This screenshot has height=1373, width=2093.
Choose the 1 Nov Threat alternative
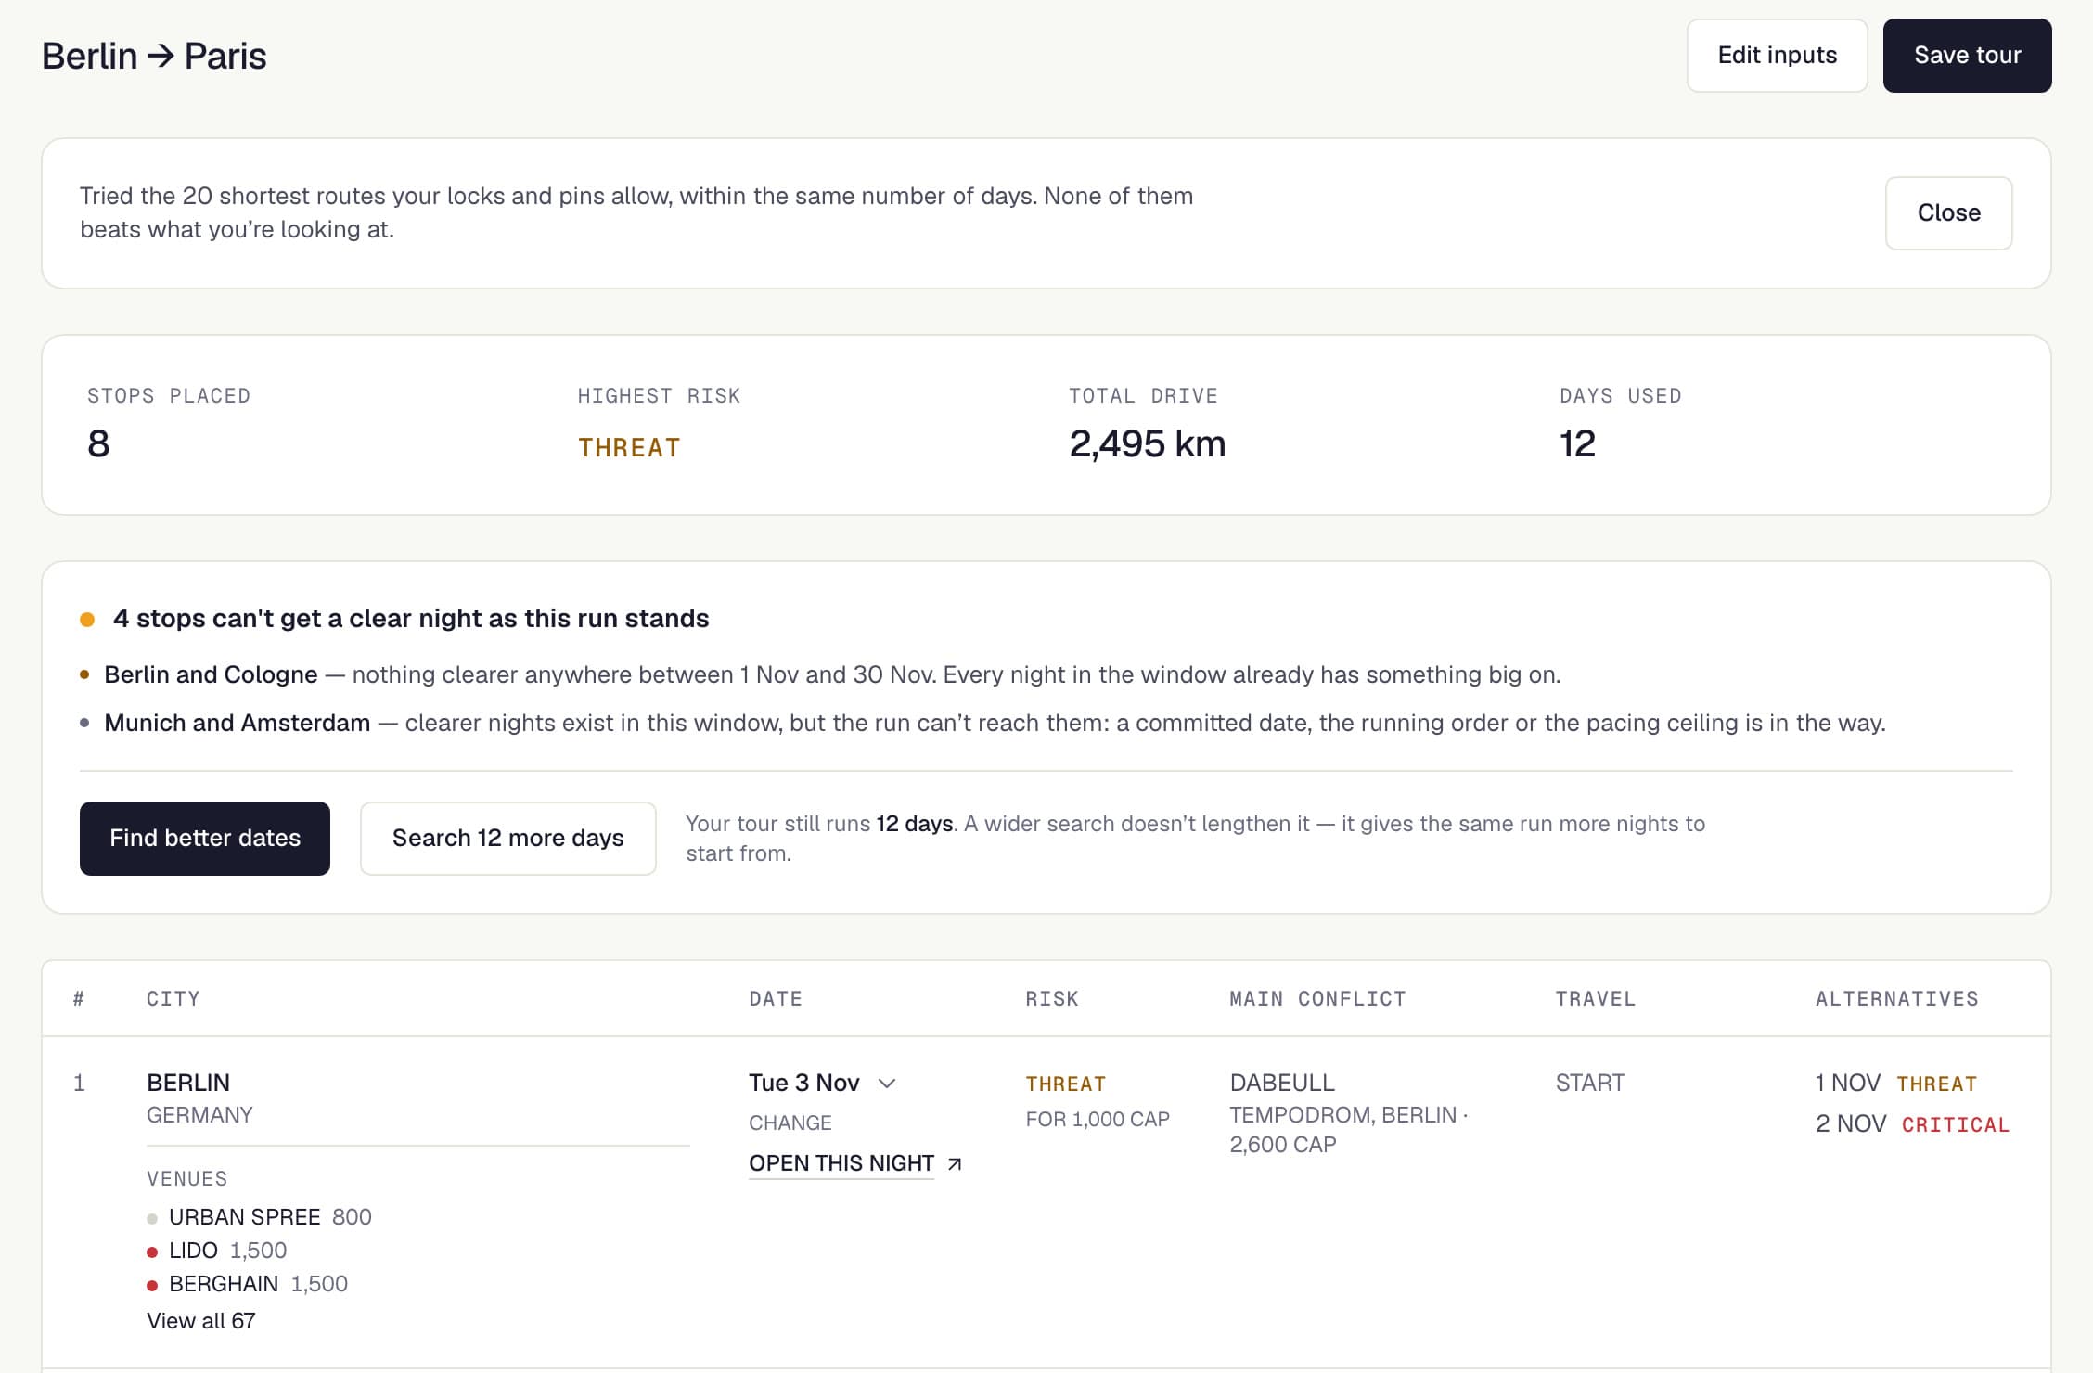coord(1896,1084)
